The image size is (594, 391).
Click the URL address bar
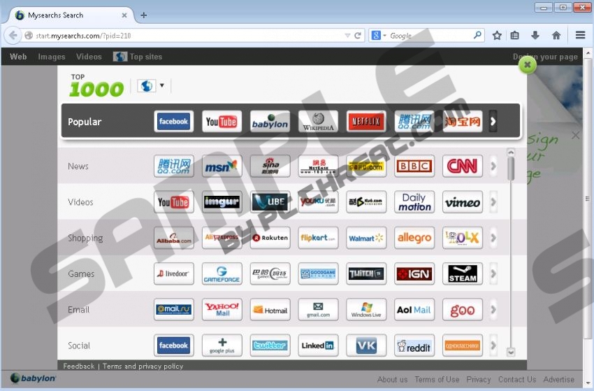click(182, 35)
